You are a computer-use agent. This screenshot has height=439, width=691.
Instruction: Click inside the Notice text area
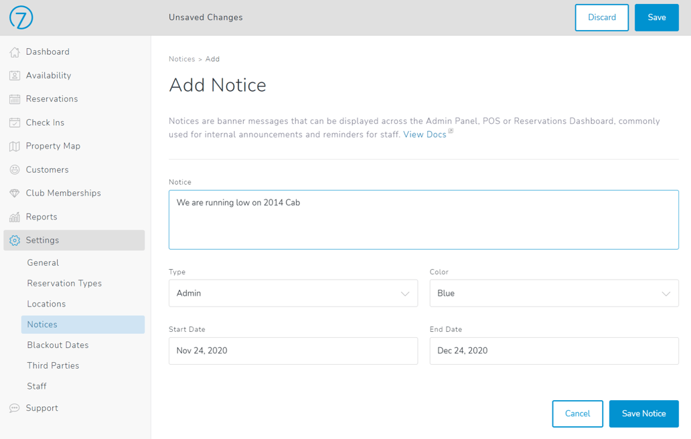point(423,218)
